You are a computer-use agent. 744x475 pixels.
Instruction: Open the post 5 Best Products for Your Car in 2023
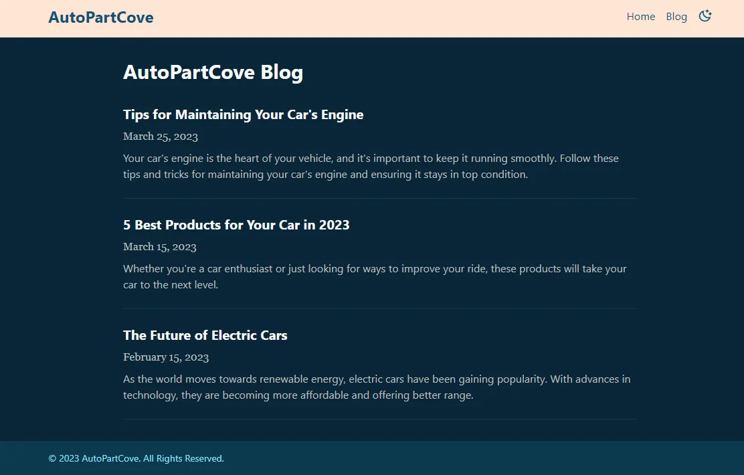(236, 225)
